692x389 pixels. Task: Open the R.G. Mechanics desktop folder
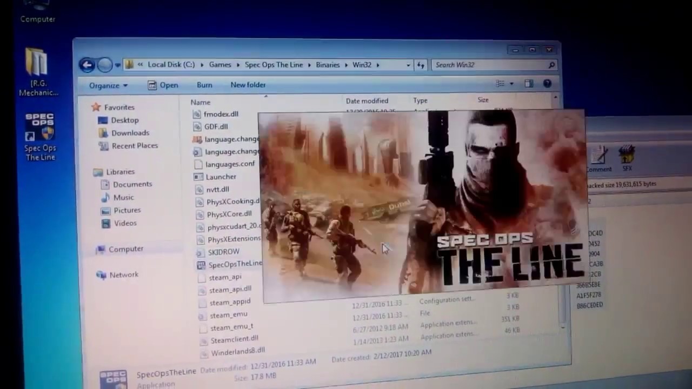click(x=38, y=72)
